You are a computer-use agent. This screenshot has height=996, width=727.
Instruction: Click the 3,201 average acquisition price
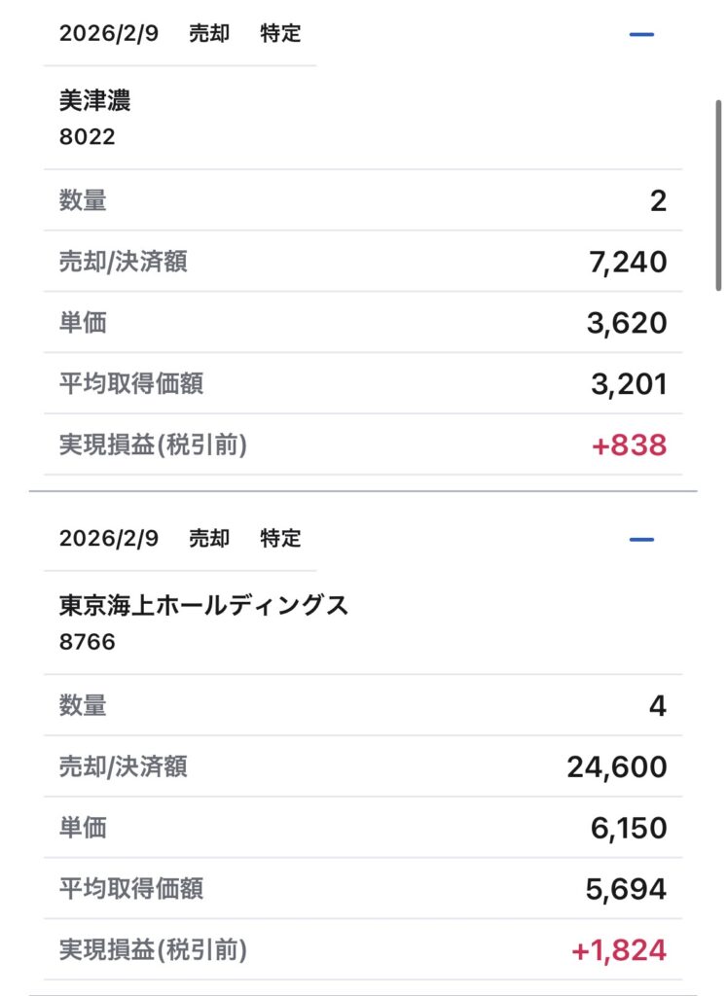(629, 384)
